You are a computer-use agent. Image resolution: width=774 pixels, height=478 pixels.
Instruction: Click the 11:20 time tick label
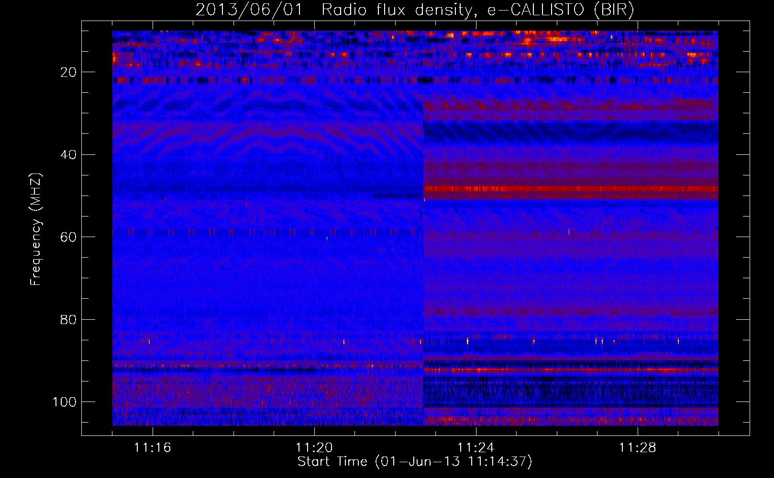point(314,448)
